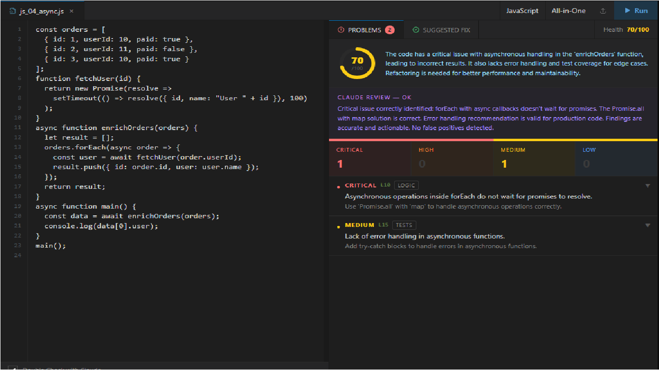Click code line 'let result = [];'

[x=79, y=137]
